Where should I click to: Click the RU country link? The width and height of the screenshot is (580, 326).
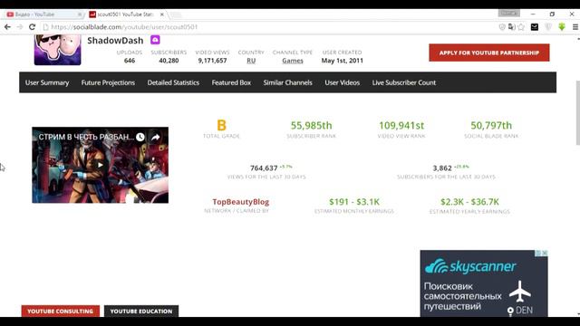coord(251,61)
